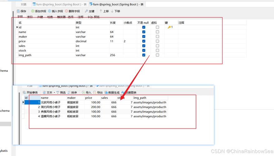Enable virtual checkbox for sales
274x156 pixels.
[x=158, y=46]
